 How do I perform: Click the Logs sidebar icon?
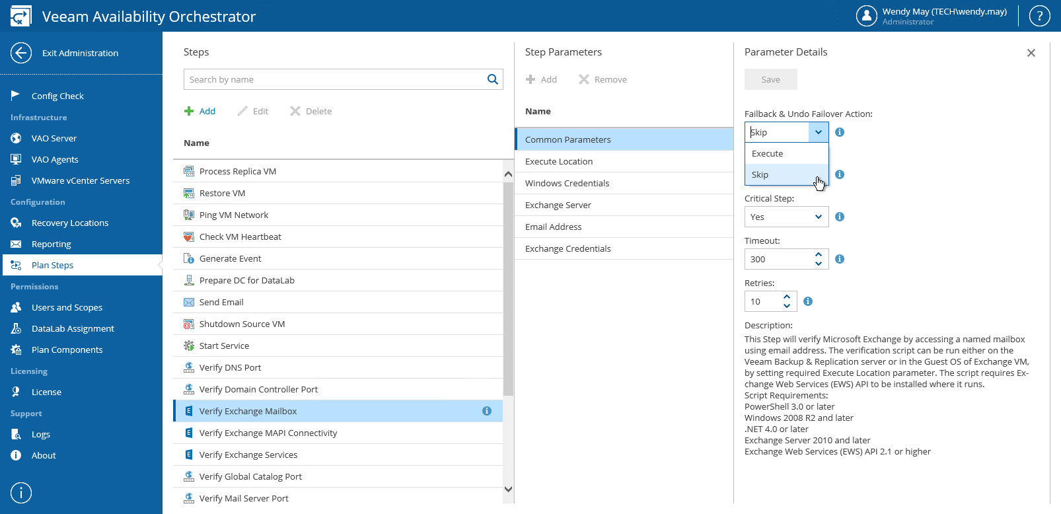pos(16,434)
